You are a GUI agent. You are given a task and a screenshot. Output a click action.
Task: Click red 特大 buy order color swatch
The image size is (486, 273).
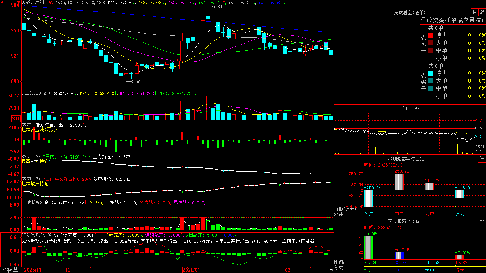point(430,35)
